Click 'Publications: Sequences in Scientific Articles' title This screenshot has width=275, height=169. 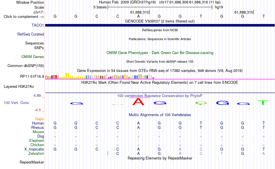(x=160, y=39)
